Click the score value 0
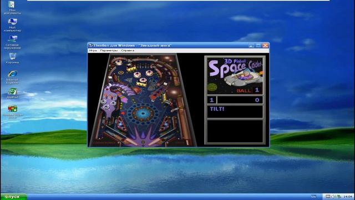This screenshot has height=200, width=355. (x=257, y=100)
